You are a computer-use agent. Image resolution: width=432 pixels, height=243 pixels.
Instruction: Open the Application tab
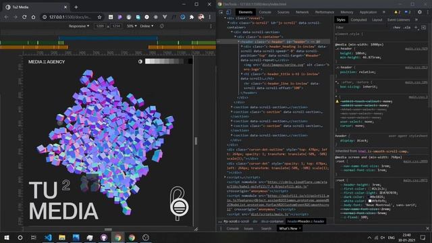click(368, 12)
